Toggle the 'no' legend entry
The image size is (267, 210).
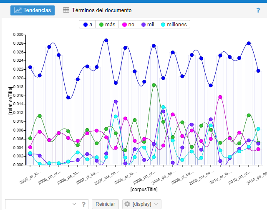(128, 25)
